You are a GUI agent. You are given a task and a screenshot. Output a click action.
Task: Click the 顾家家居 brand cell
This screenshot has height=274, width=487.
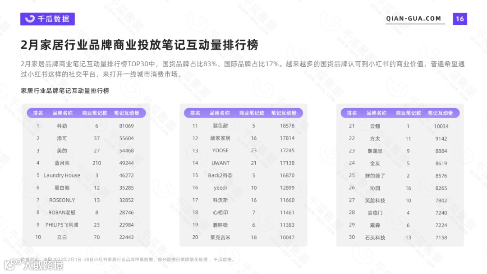coord(220,138)
